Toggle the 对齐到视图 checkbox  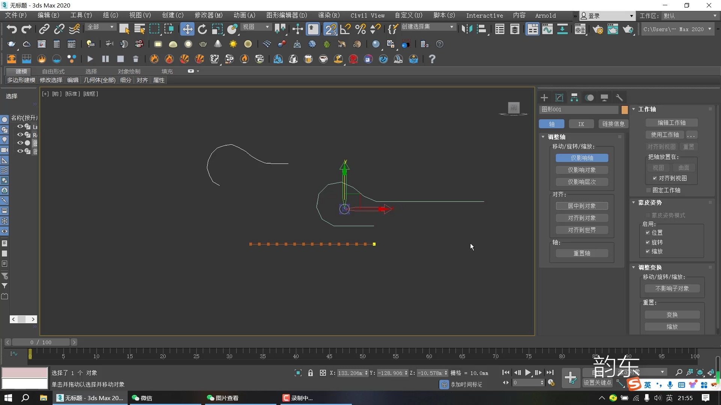[655, 178]
